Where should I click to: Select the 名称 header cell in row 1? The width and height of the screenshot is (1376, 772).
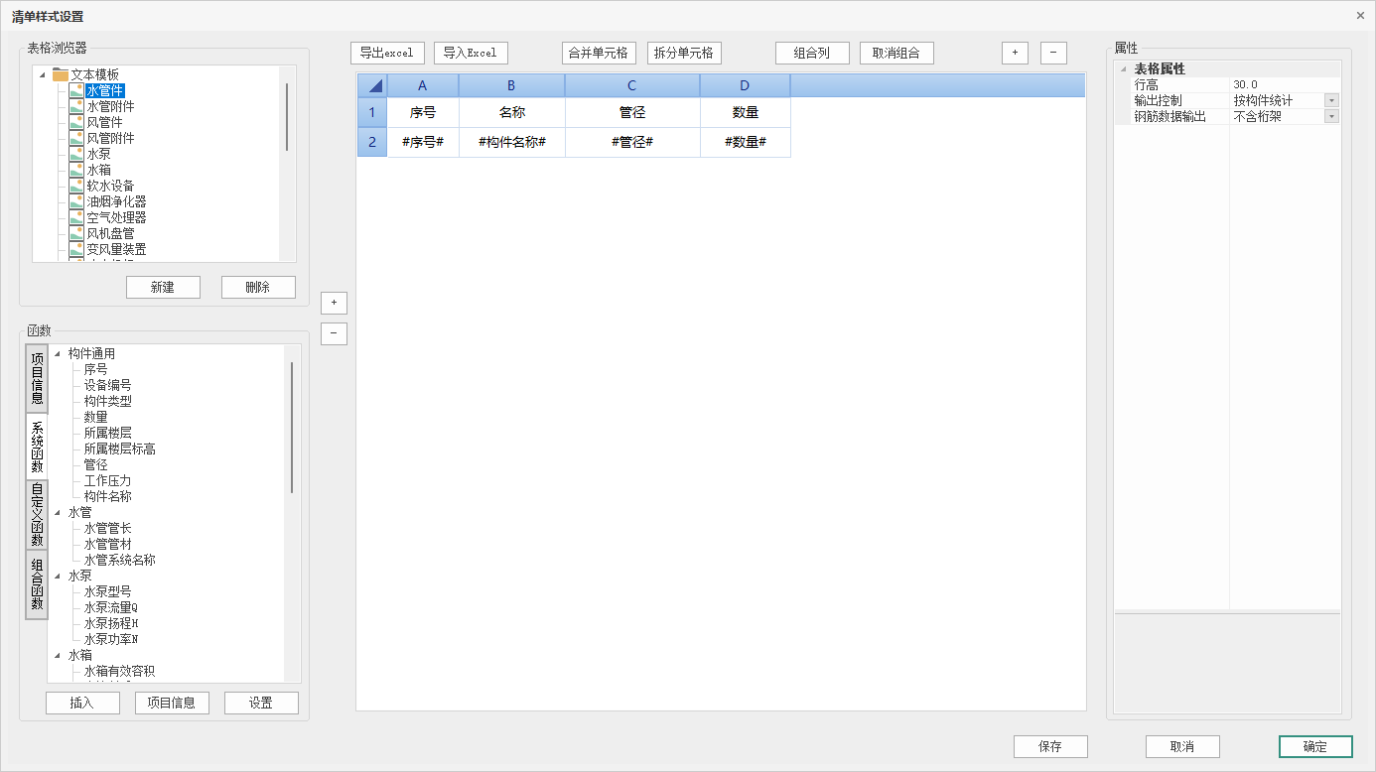coord(511,112)
